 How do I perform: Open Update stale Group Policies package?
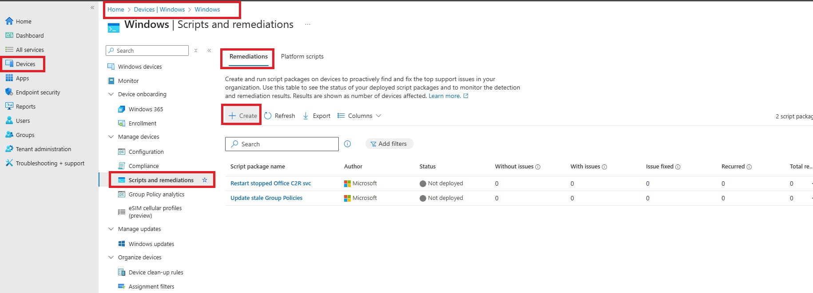tap(266, 198)
